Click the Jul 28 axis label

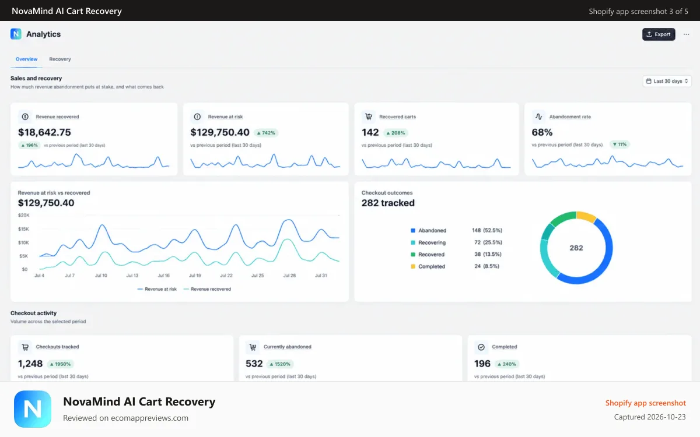(x=289, y=275)
